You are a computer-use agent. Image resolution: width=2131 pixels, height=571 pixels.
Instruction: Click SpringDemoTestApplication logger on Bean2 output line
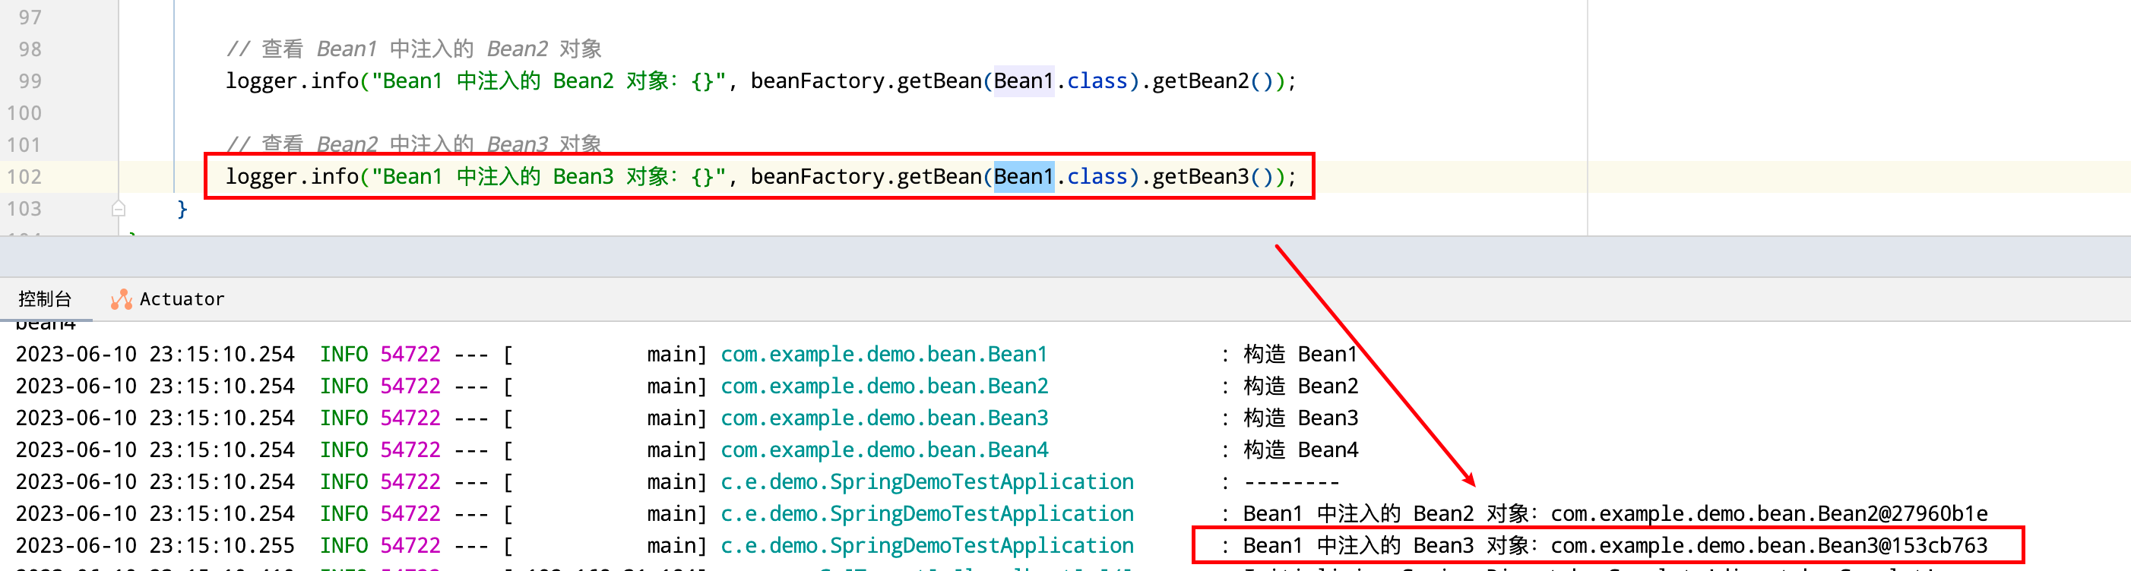pos(927,514)
